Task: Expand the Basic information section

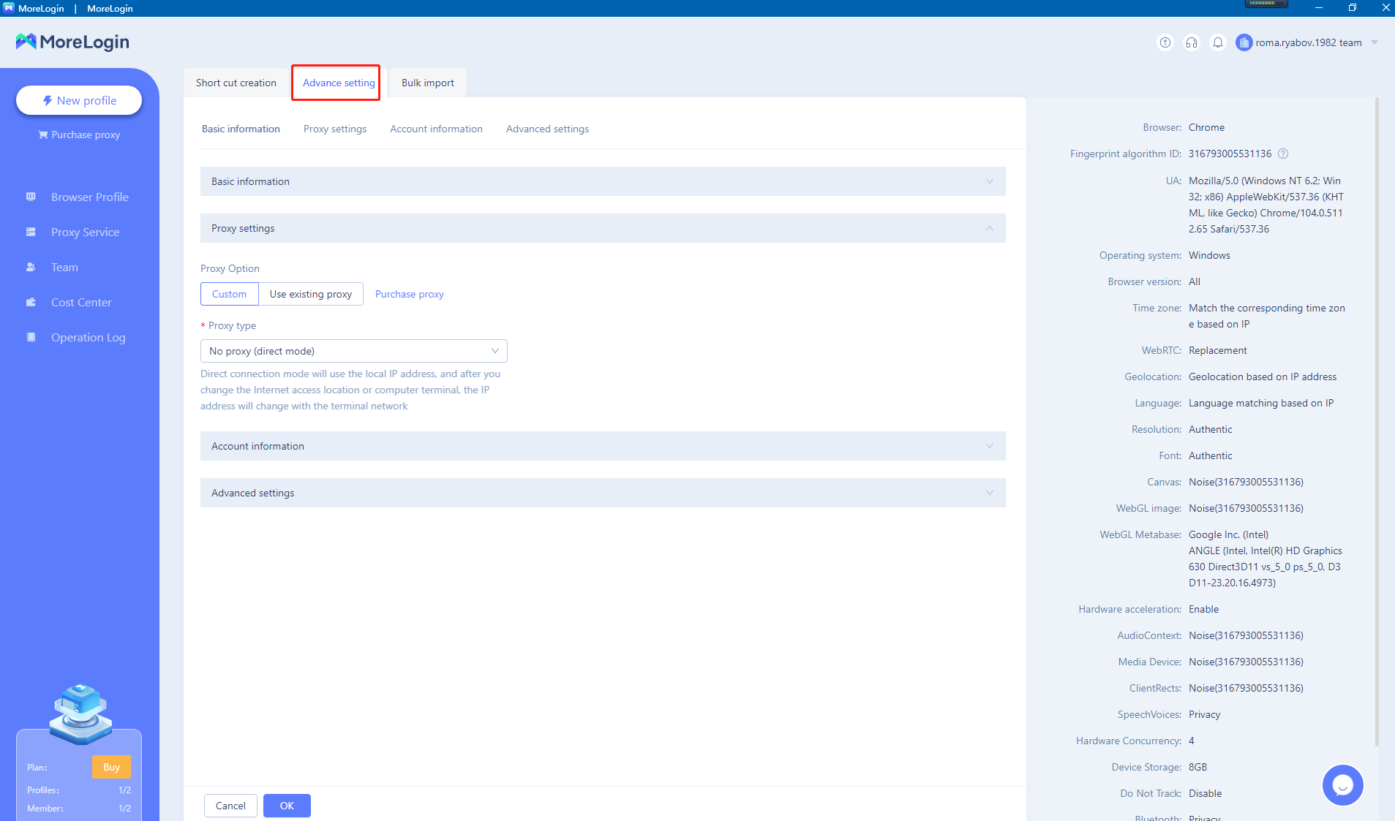Action: click(603, 181)
